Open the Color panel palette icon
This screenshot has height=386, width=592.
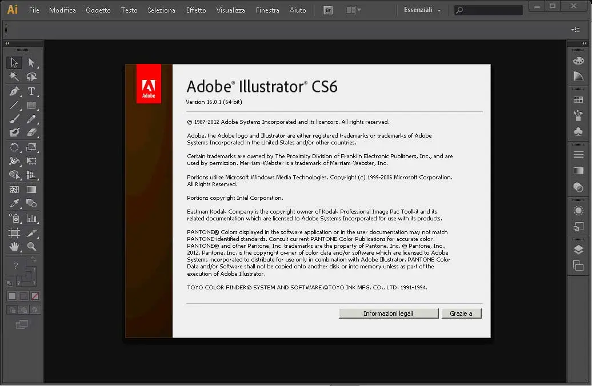[578, 61]
